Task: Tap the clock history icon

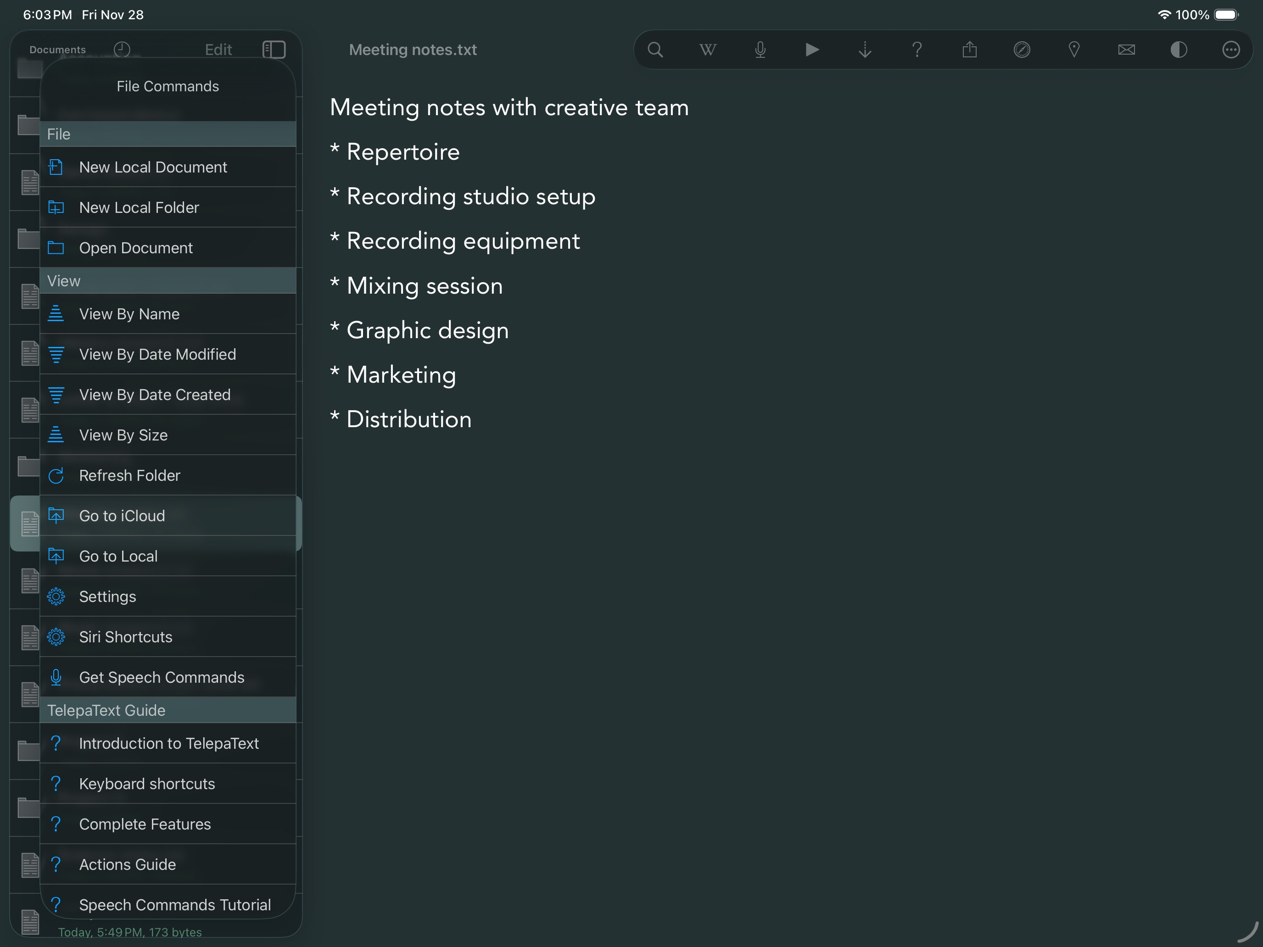Action: point(122,50)
